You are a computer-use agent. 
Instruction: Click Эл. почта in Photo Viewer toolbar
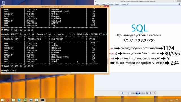111,4
